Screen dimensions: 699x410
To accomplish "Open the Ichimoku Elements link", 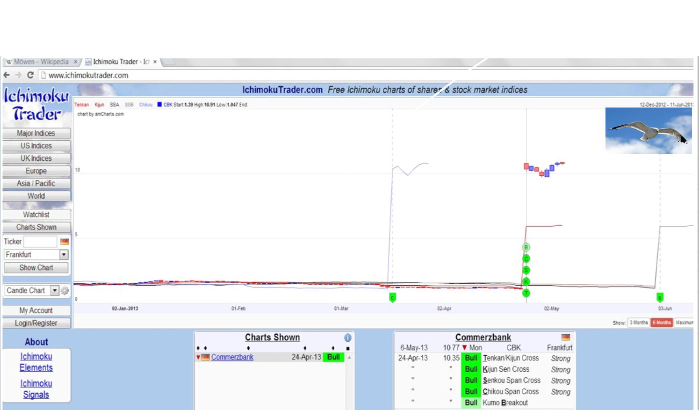I will pyautogui.click(x=36, y=362).
